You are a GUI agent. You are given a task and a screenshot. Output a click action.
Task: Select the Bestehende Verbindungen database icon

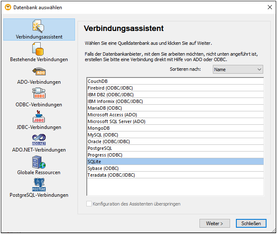(38, 49)
